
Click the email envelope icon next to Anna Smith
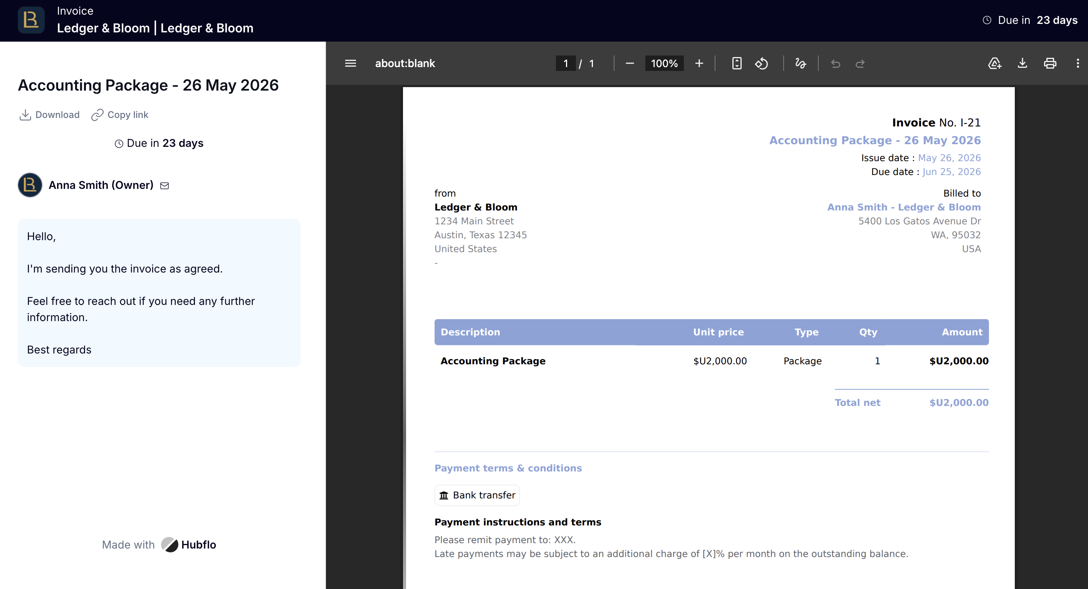pyautogui.click(x=165, y=185)
